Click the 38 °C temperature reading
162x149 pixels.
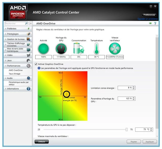click(x=96, y=57)
